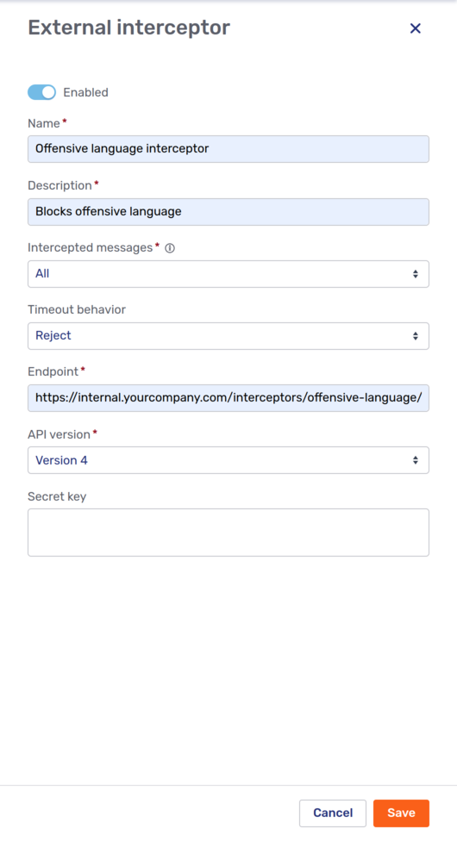The height and width of the screenshot is (841, 457).
Task: Click the Intercepted messages info icon
Action: 170,248
